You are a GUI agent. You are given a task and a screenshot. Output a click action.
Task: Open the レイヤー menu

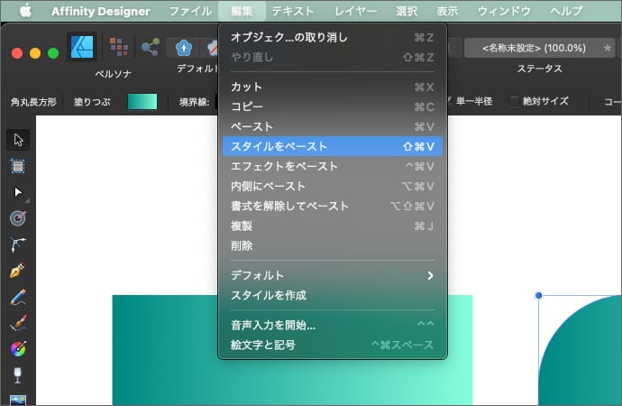pos(355,11)
